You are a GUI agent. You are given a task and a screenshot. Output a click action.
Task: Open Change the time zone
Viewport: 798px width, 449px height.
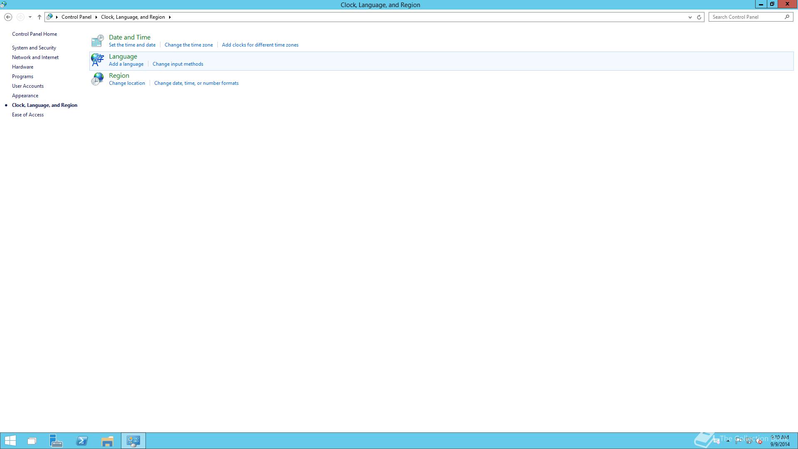coord(189,45)
